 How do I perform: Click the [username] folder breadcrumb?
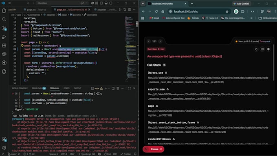pyautogui.click(x=34, y=15)
